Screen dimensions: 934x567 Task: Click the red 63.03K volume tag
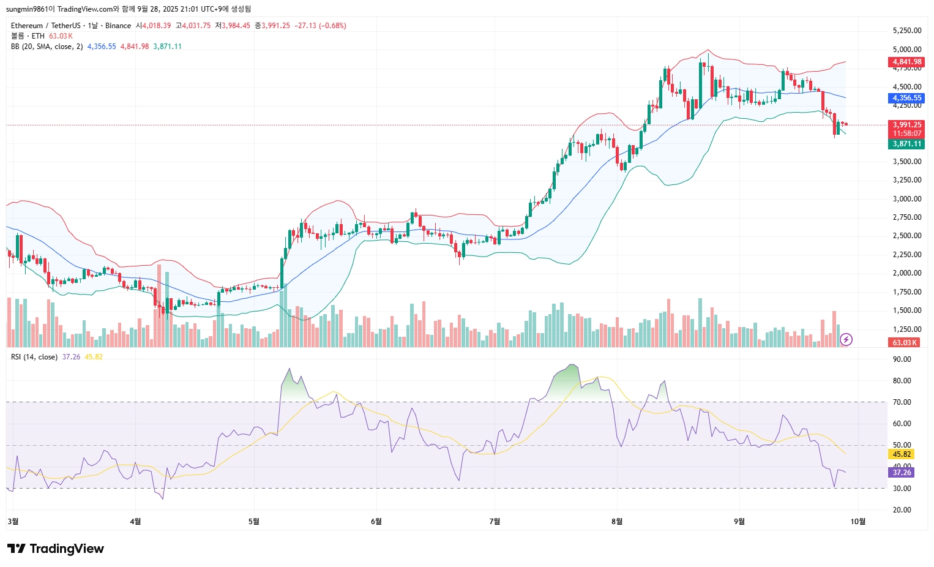coord(904,343)
